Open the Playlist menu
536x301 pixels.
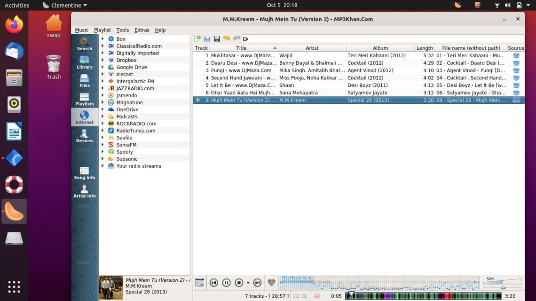point(102,30)
